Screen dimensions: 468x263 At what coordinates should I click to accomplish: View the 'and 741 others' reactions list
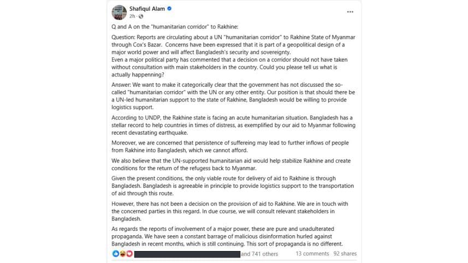click(259, 254)
